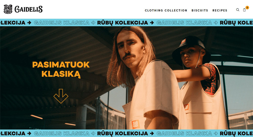Image resolution: width=253 pixels, height=137 pixels.
Task: Click the solid arrow after top-banner RŪBŲ KOLEKCIJA
Action: click(152, 23)
